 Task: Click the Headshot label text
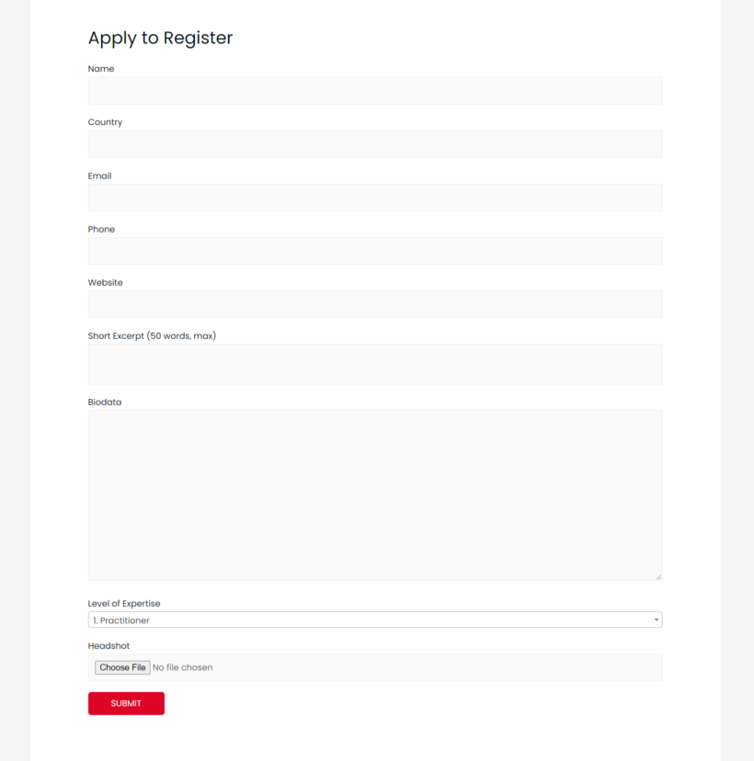click(107, 645)
